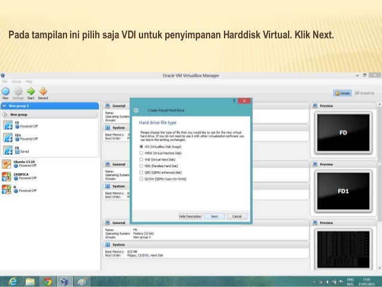Click the FD Preview section icon
Image resolution: width=382 pixels, height=287 pixels.
pyautogui.click(x=315, y=106)
